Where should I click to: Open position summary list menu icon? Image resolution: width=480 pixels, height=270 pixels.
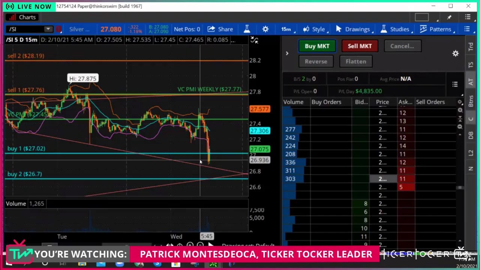(455, 84)
